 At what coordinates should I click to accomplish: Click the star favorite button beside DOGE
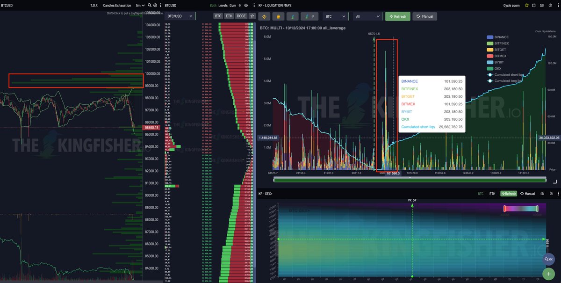coord(252,16)
